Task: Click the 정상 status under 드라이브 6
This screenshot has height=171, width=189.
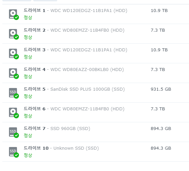Action: click(28, 116)
